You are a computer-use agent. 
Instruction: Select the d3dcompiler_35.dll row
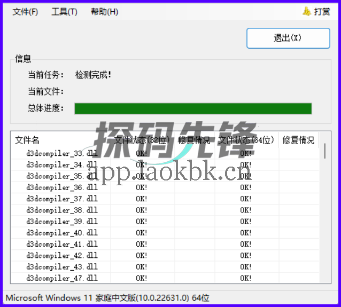[x=165, y=176]
